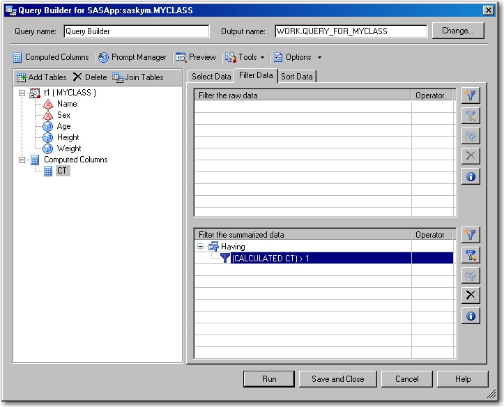
Task: Switch to the Sort Data tab
Action: (x=297, y=77)
